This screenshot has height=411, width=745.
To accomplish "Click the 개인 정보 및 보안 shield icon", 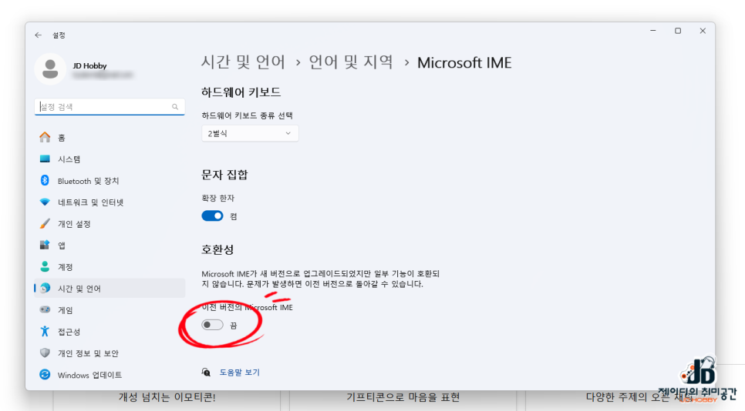I will pos(45,353).
